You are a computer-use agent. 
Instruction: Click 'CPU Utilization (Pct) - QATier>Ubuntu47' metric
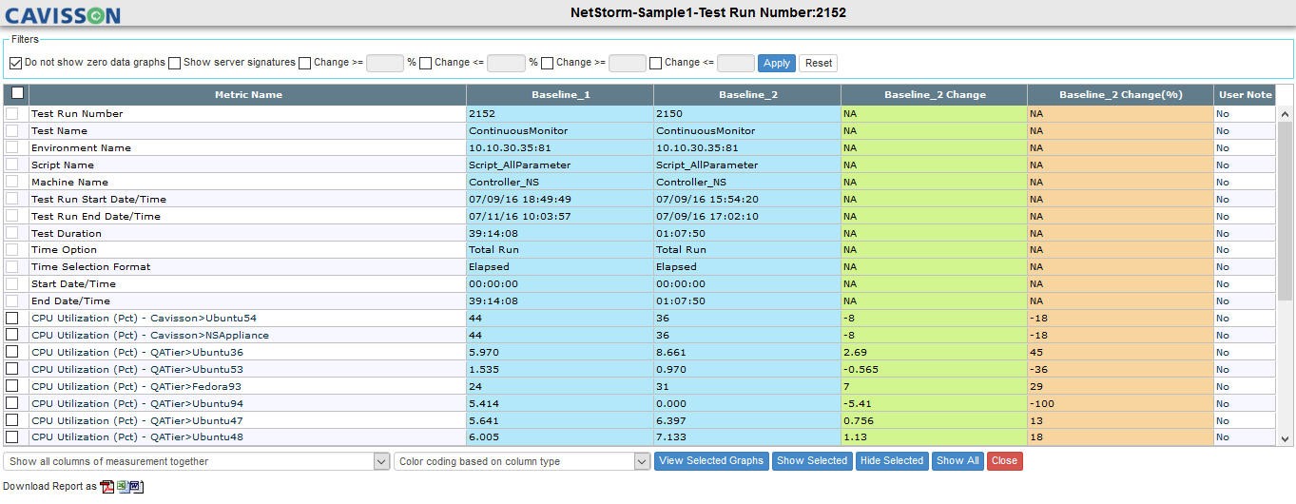[137, 420]
